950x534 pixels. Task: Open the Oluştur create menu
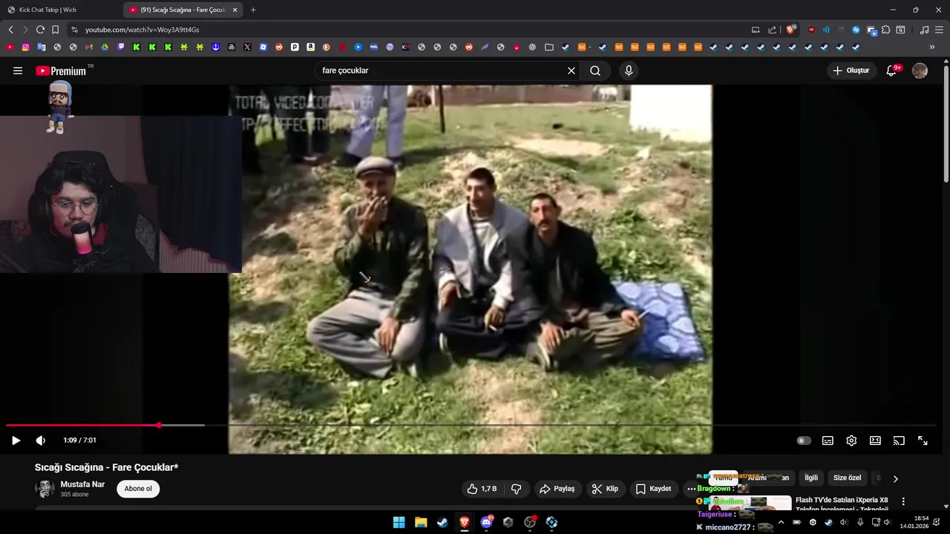coord(851,70)
